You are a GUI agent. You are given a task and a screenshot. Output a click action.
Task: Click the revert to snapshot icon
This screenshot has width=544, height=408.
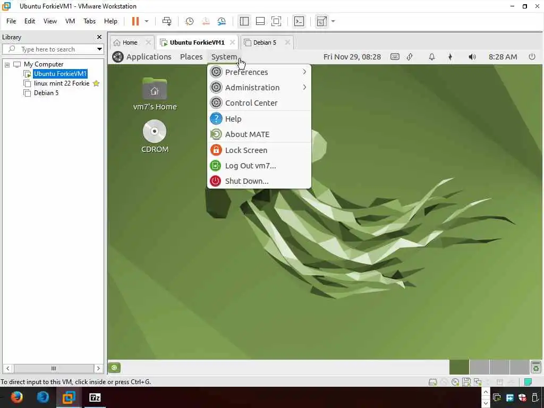pyautogui.click(x=206, y=21)
